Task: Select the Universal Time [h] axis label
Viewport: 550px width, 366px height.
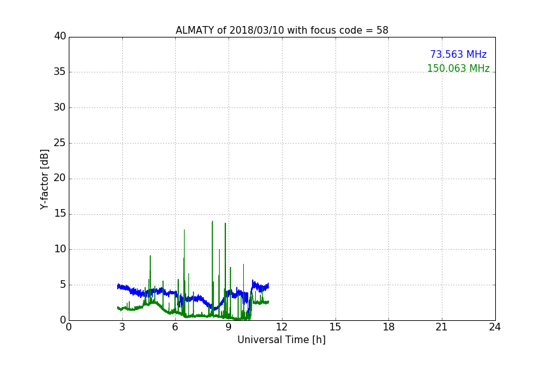Action: (281, 340)
